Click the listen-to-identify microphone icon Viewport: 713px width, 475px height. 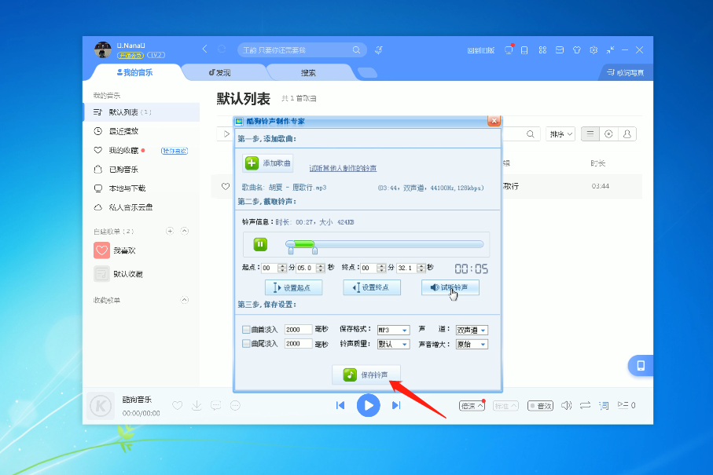pyautogui.click(x=378, y=50)
